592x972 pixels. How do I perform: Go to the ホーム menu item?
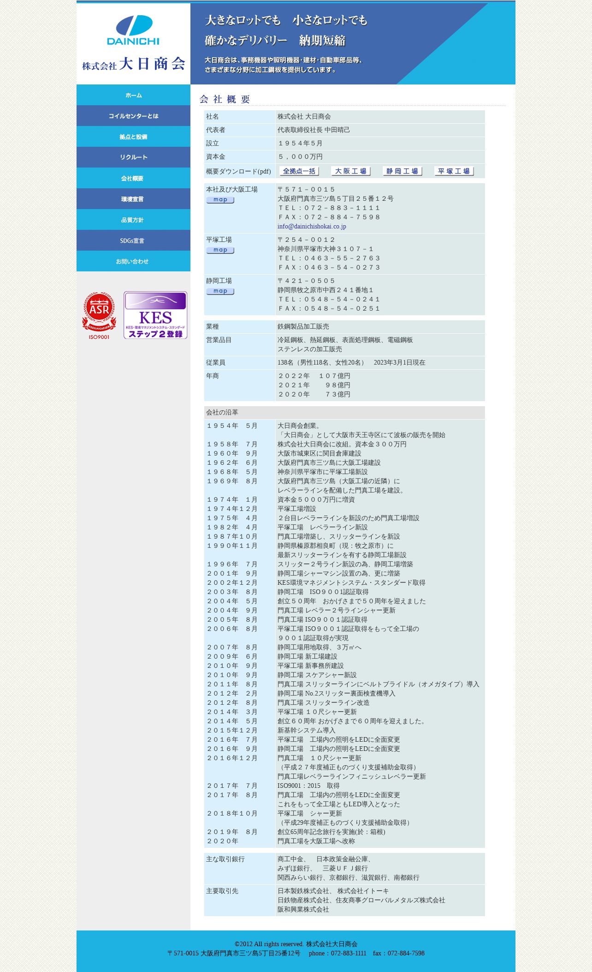(x=133, y=95)
